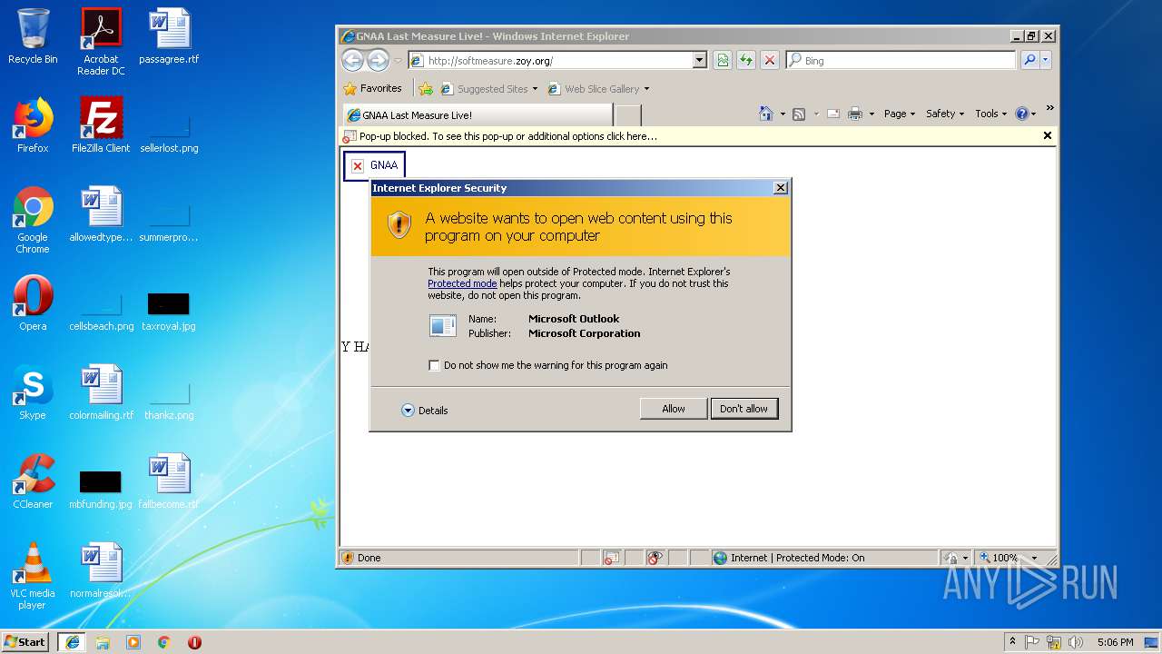The width and height of the screenshot is (1162, 654).
Task: Open Opera desktop shortcut
Action: coord(33,304)
